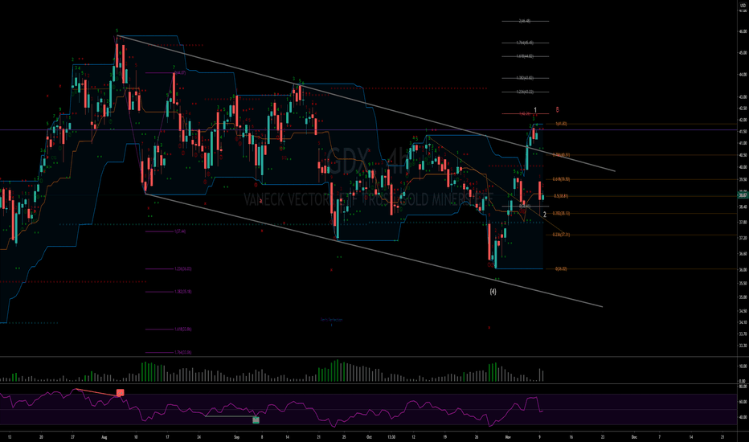Click the purple 1.382(35.18) Fibonacci label
The width and height of the screenshot is (749, 442).
183,292
